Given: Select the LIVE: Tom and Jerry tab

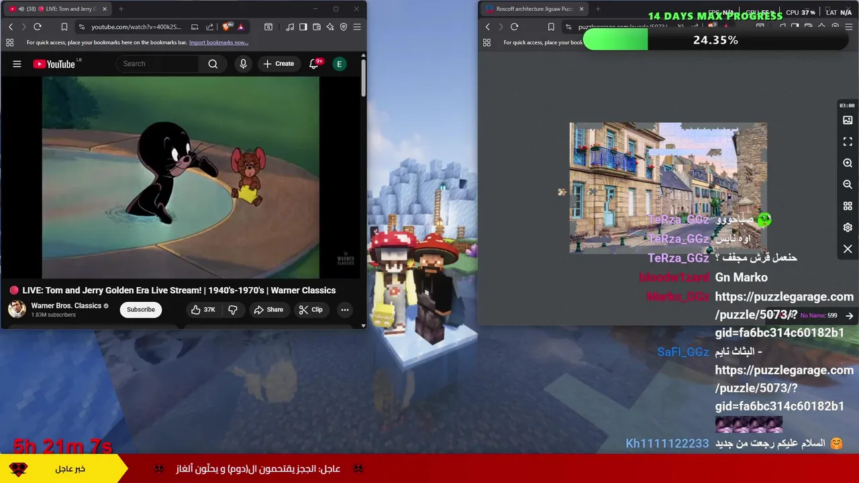Looking at the screenshot, I should (56, 9).
